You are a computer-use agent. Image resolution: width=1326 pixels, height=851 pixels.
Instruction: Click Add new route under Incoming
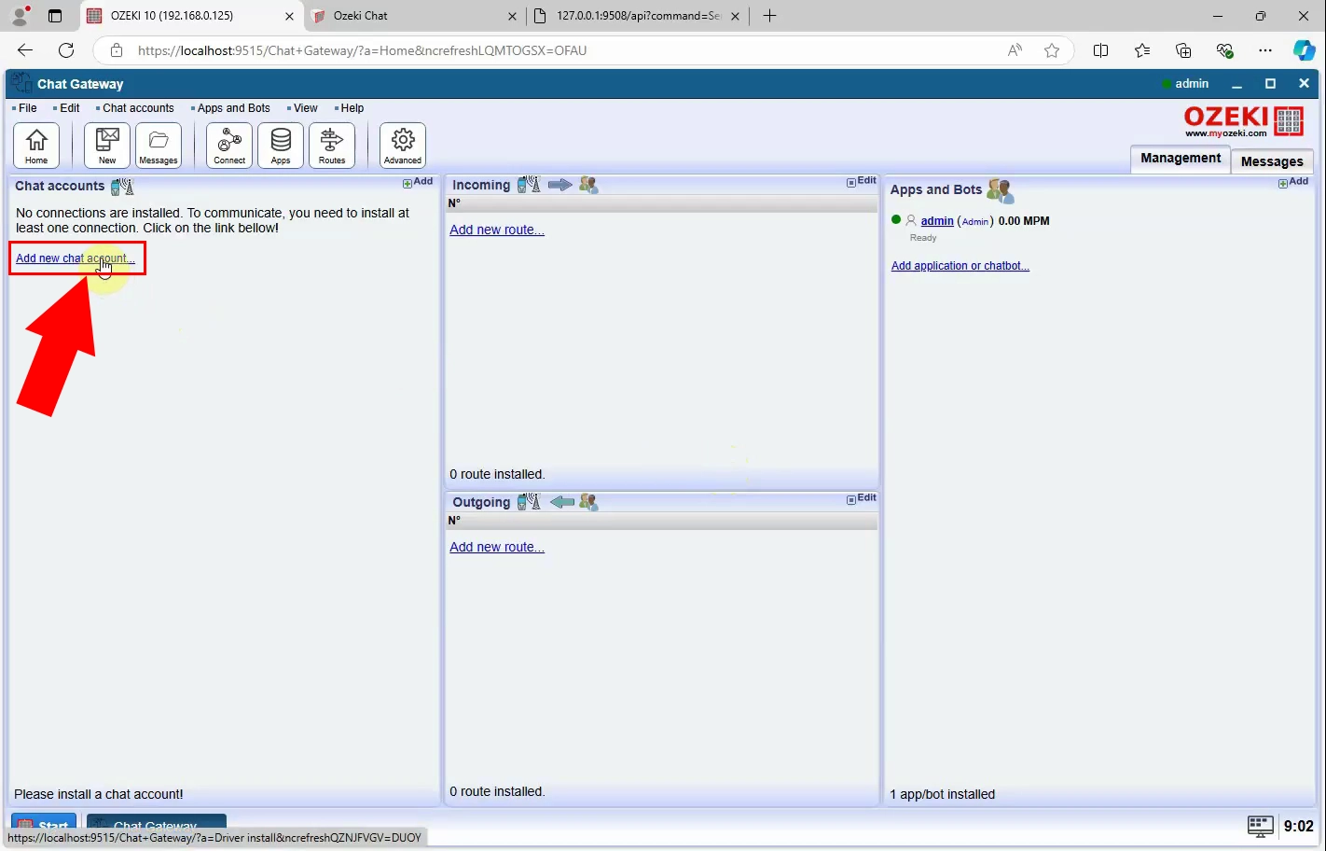click(497, 230)
